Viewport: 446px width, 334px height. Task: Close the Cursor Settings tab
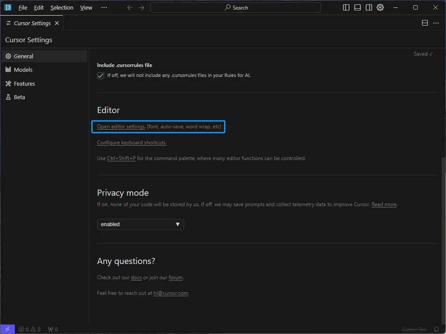tap(57, 23)
